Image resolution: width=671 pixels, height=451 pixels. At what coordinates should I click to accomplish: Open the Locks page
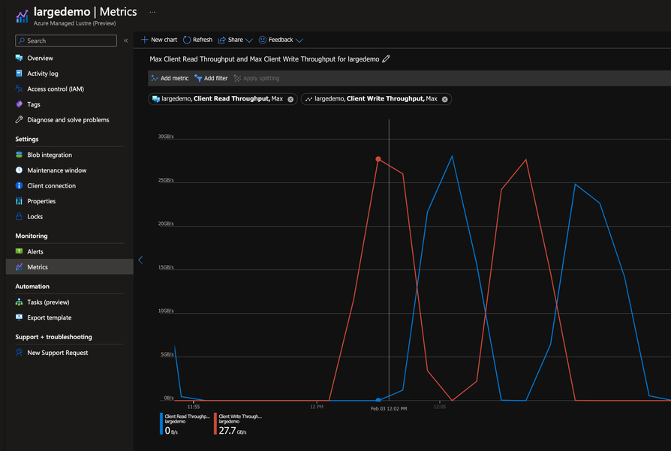pos(35,217)
